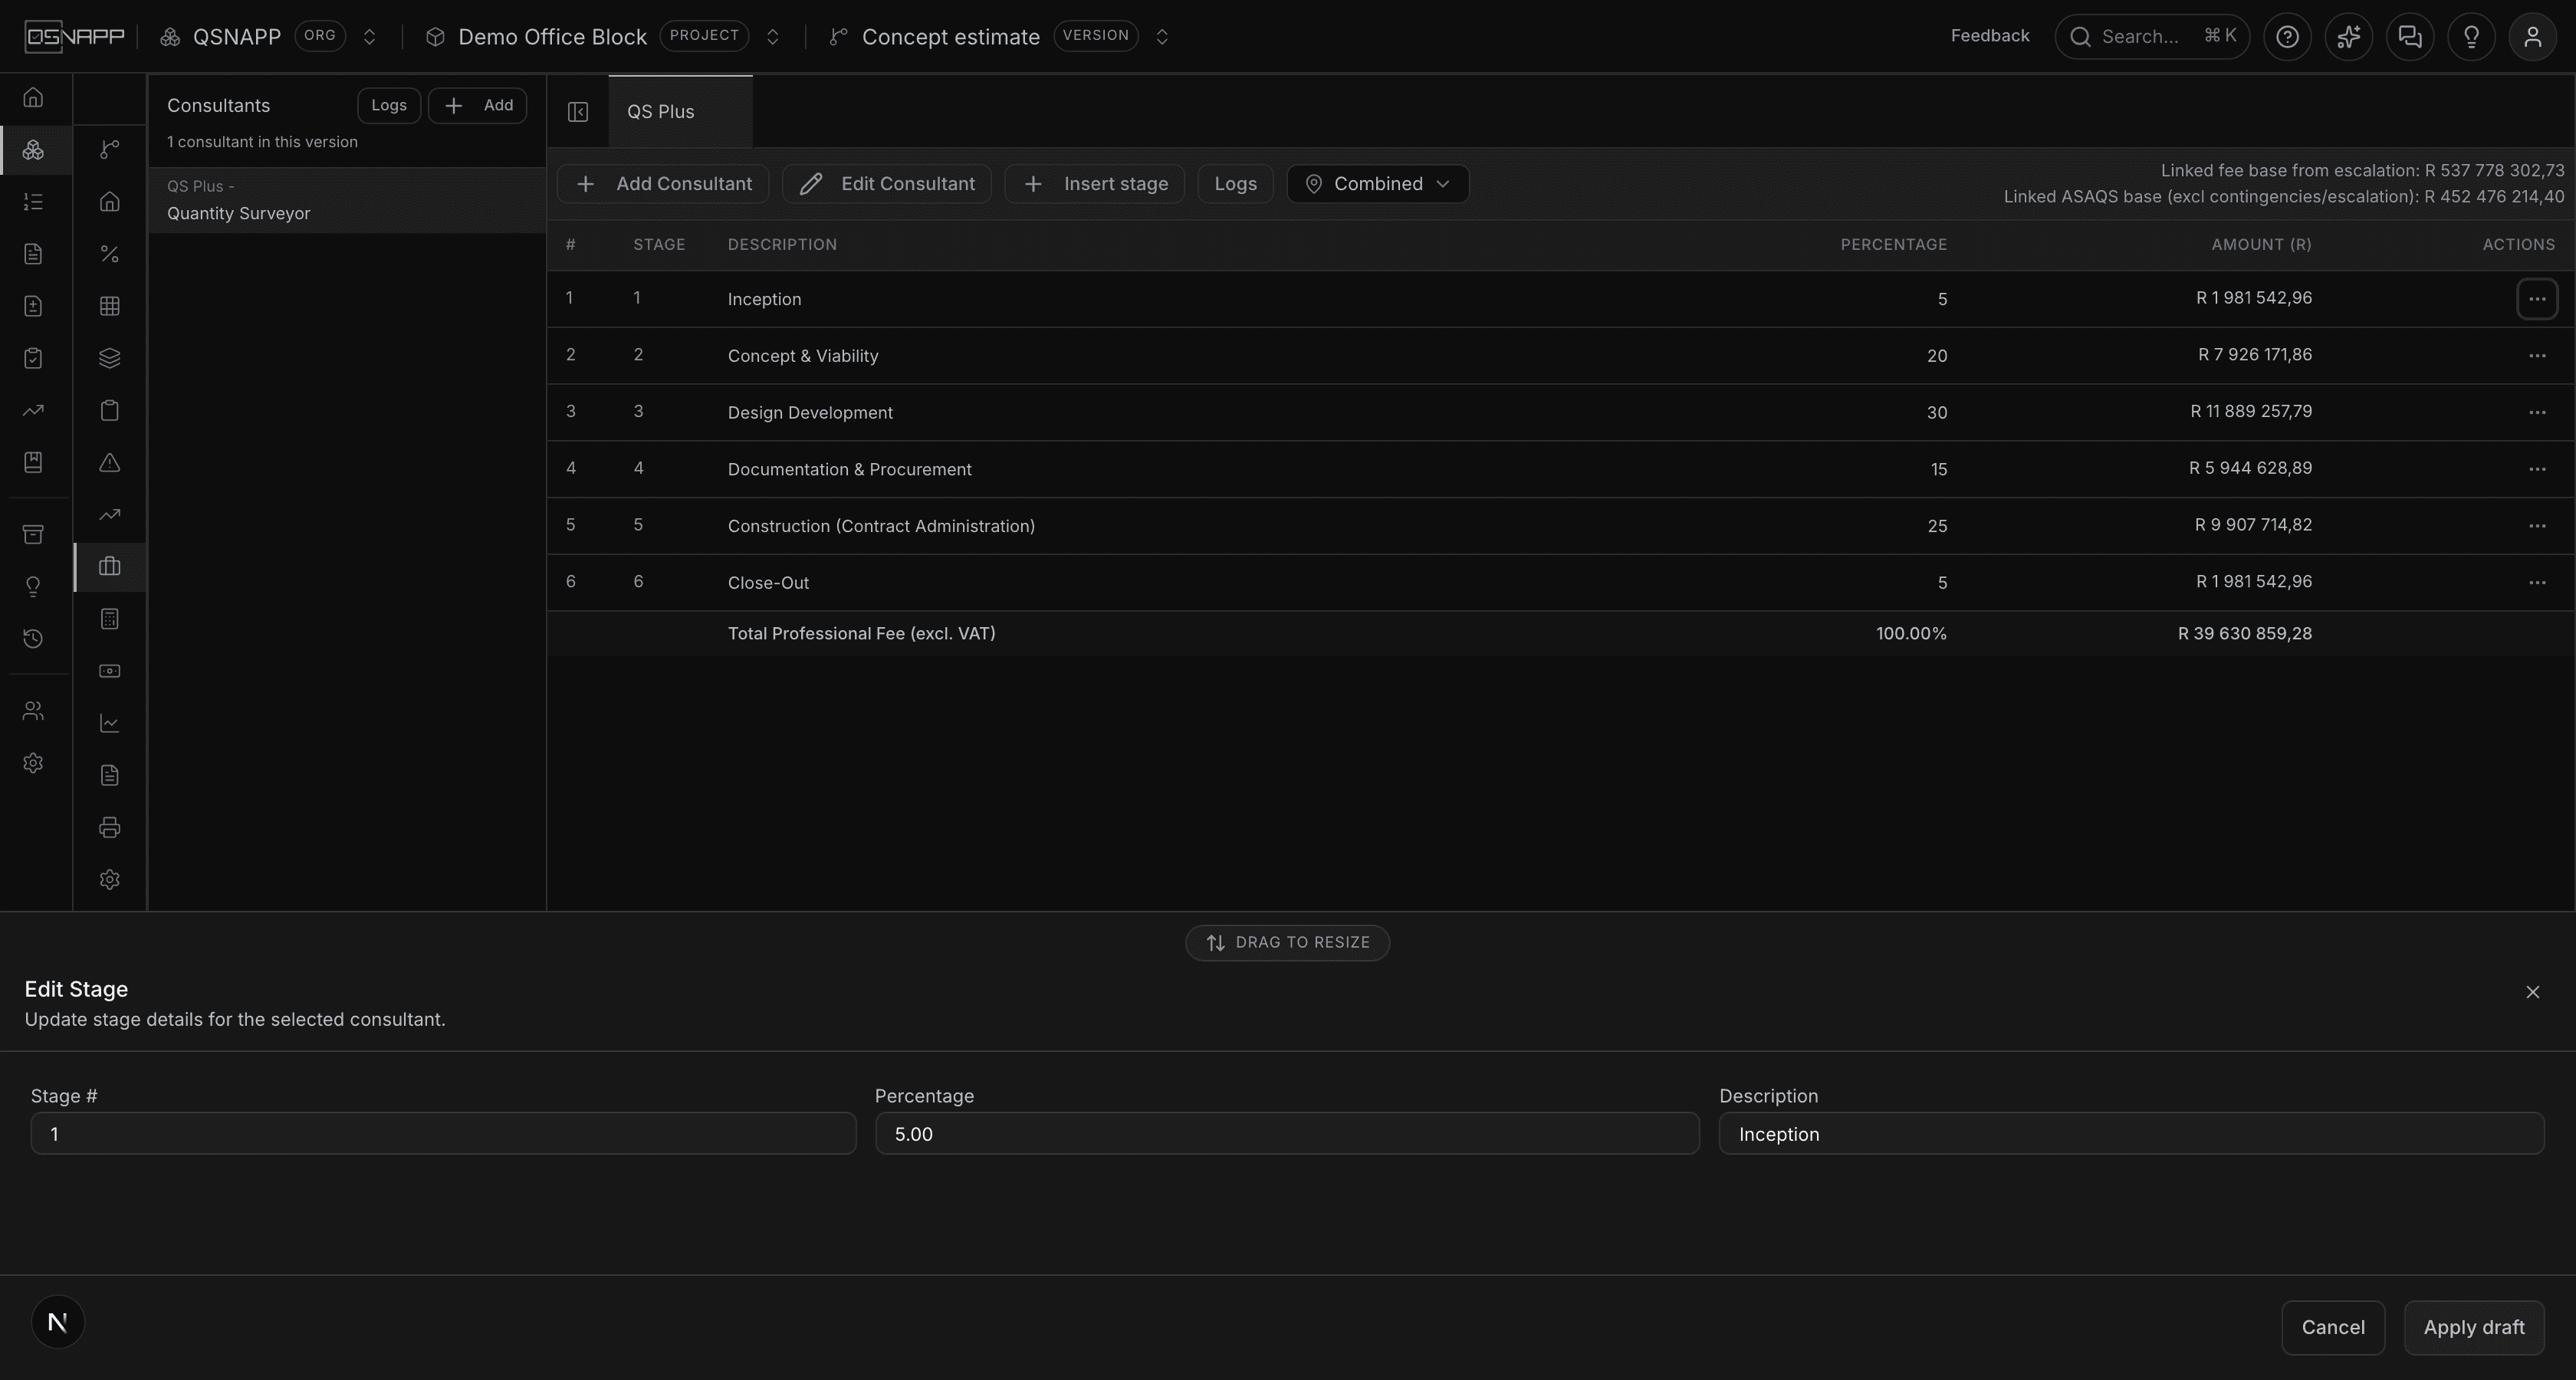Open the help question-mark icon
The width and height of the screenshot is (2576, 1380).
[x=2287, y=37]
